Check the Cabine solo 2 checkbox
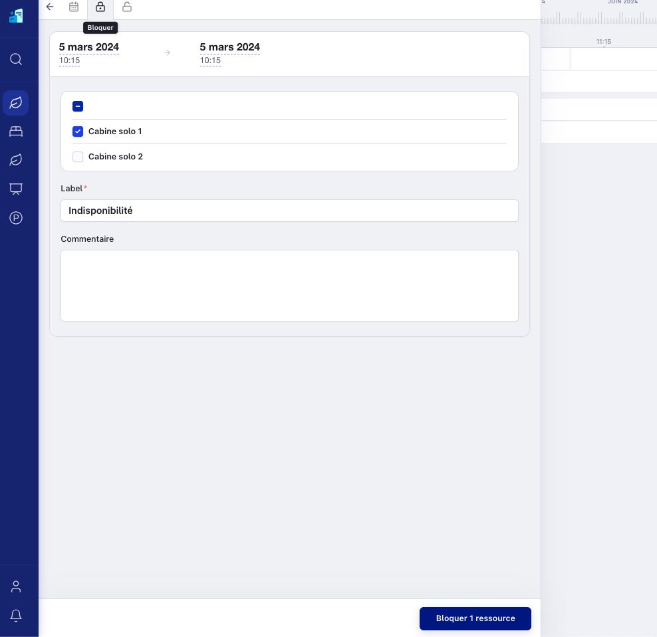 pyautogui.click(x=78, y=157)
